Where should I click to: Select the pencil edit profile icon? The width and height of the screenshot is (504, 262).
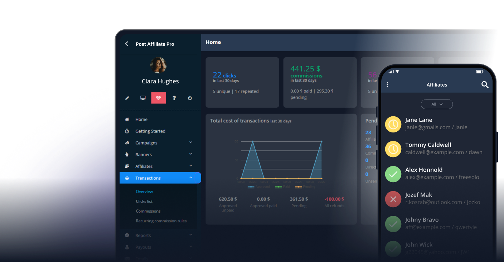click(x=127, y=98)
